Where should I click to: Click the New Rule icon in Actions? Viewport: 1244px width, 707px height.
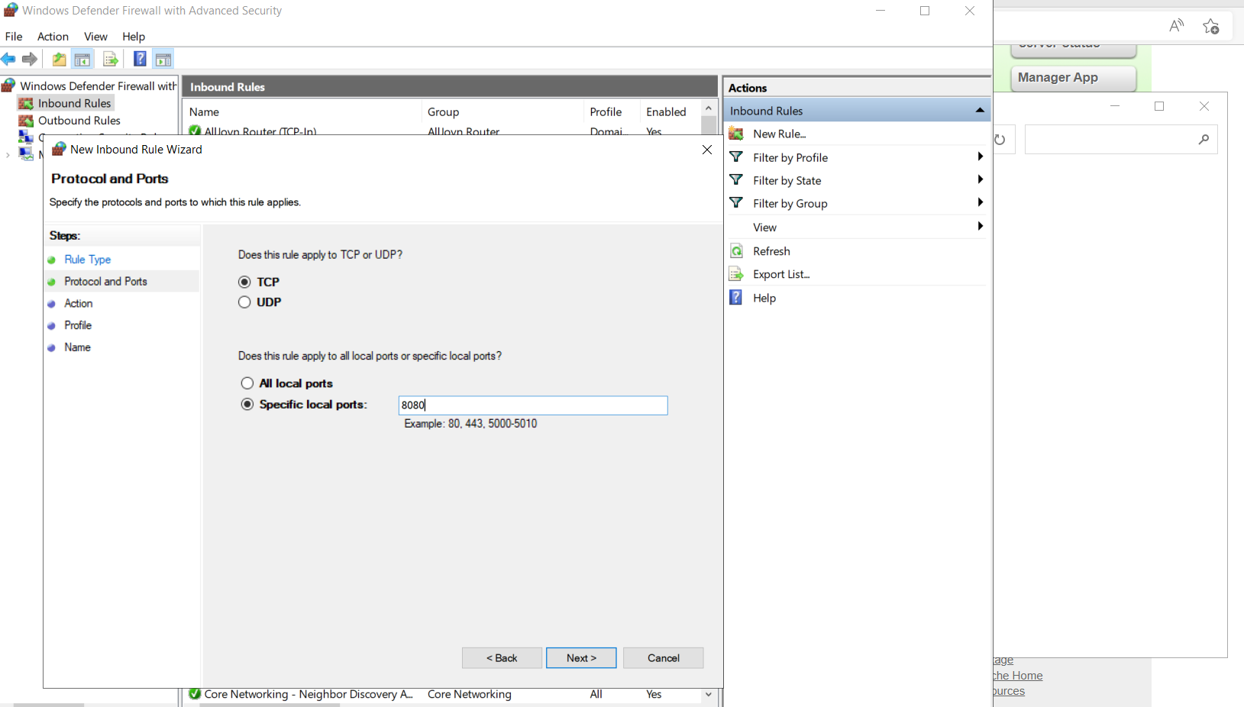(x=736, y=134)
